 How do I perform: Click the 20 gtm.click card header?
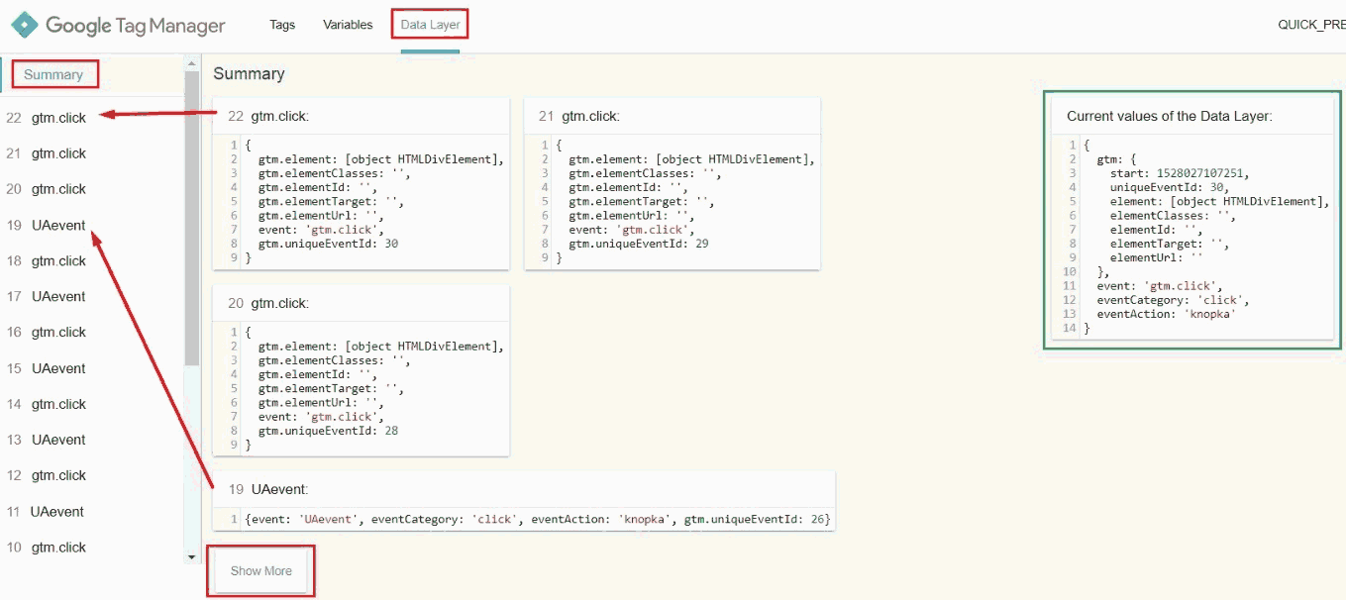pos(362,303)
